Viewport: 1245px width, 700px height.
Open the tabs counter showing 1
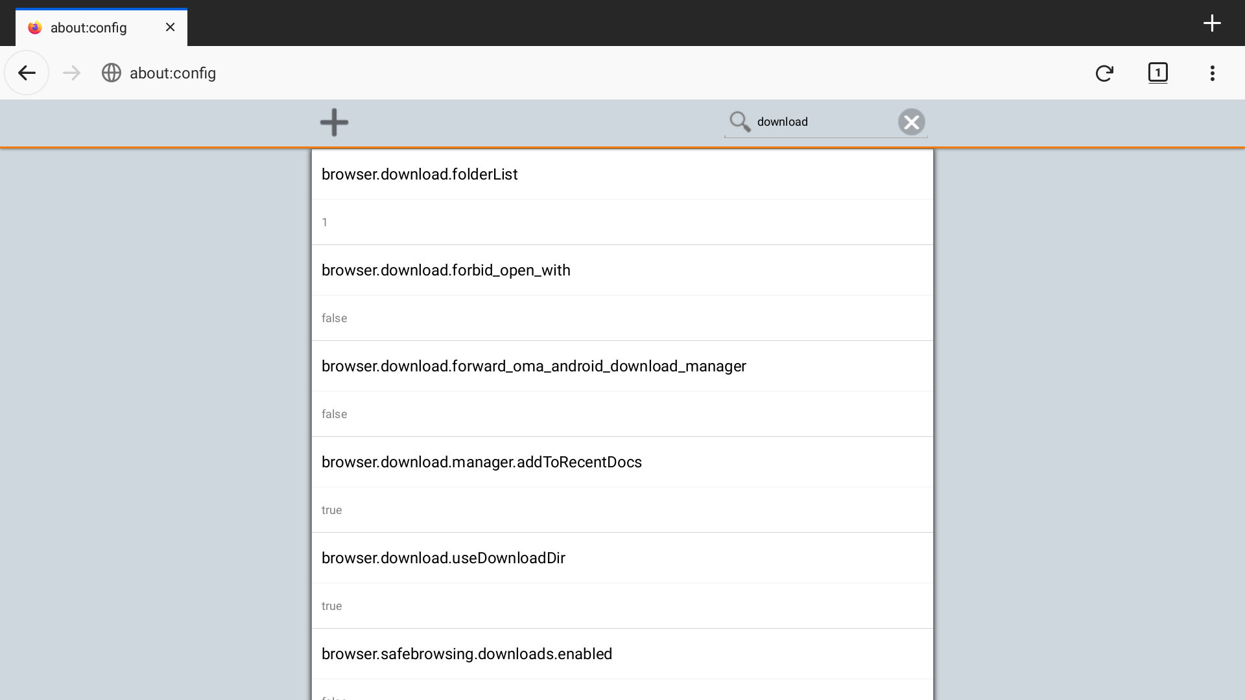pos(1157,73)
